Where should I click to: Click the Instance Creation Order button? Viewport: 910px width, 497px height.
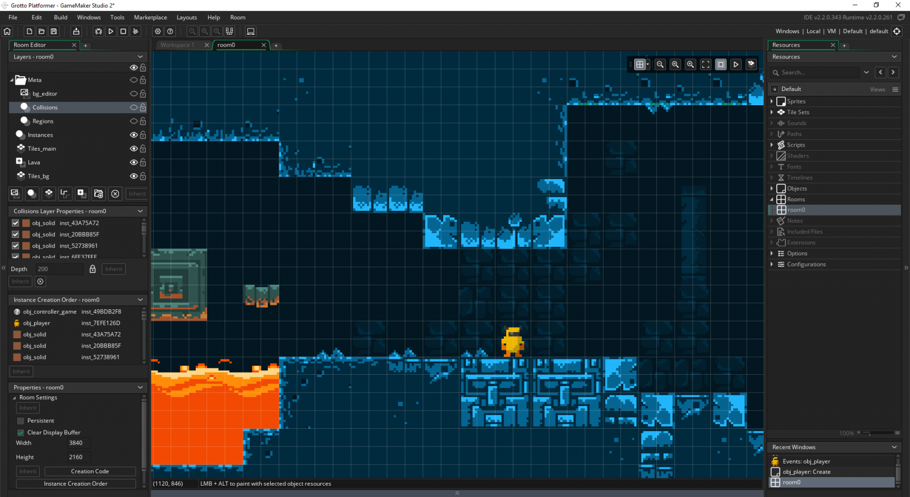pyautogui.click(x=76, y=484)
